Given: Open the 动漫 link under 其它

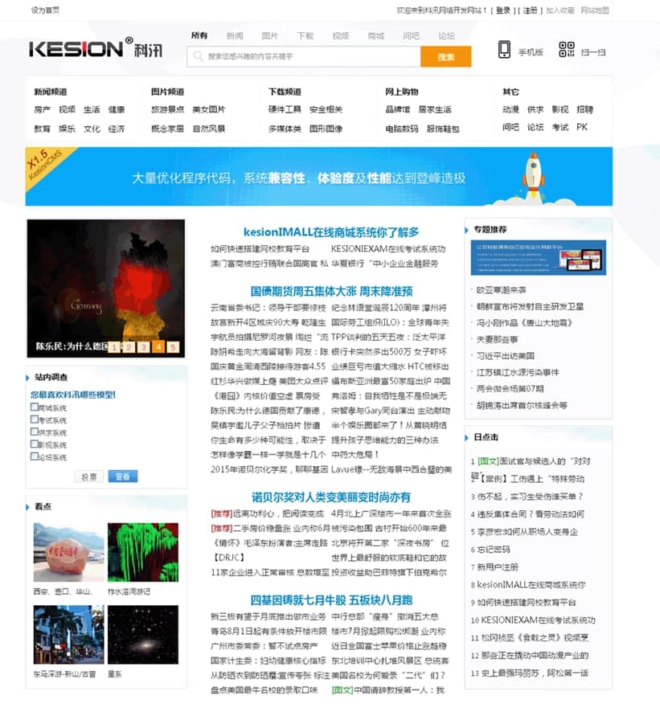Looking at the screenshot, I should click(510, 109).
